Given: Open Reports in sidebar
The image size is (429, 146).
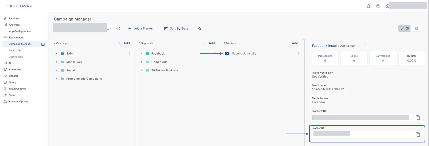Looking at the screenshot, I should click(13, 76).
